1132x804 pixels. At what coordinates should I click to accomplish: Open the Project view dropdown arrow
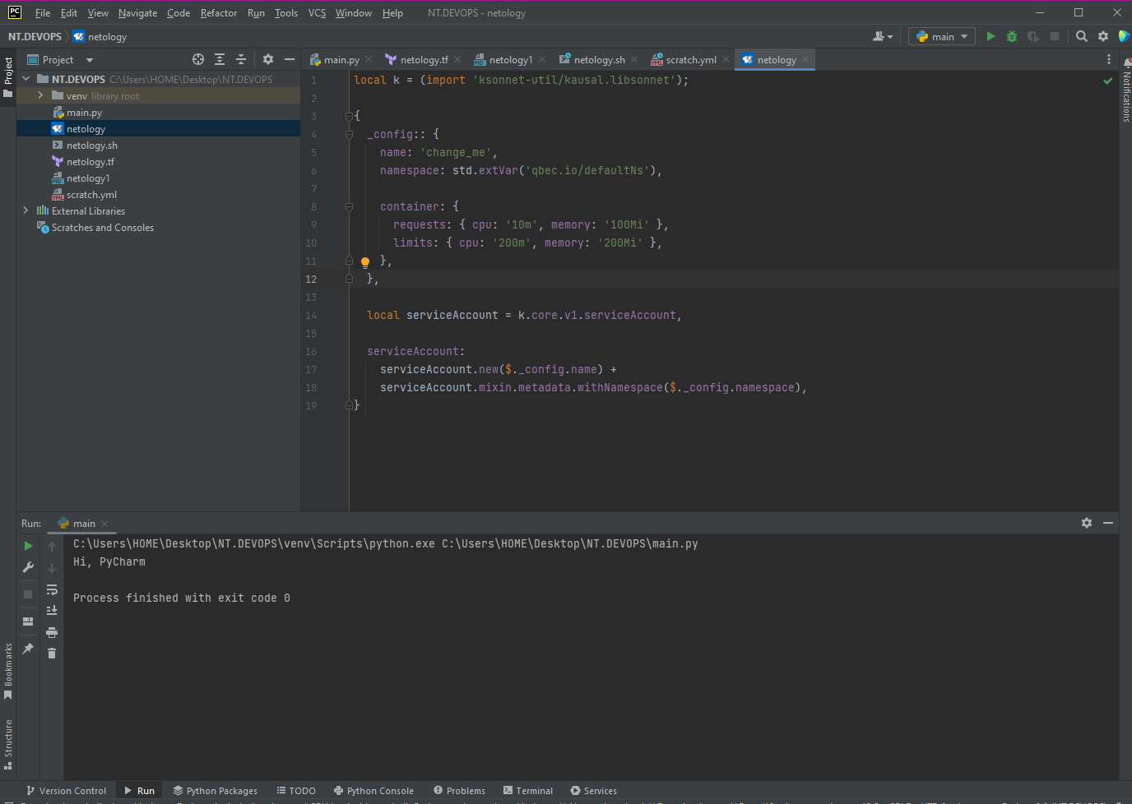(x=89, y=59)
